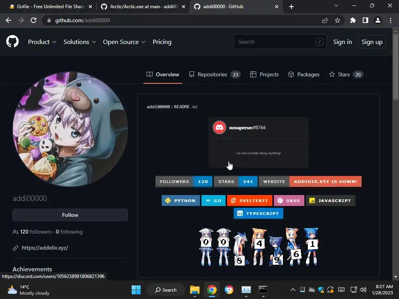
Task: Open Chrome three-dot menu
Action: pyautogui.click(x=390, y=20)
